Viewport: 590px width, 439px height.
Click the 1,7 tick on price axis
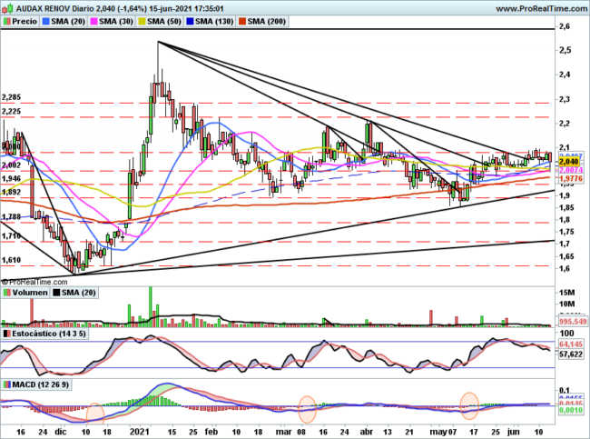[565, 244]
